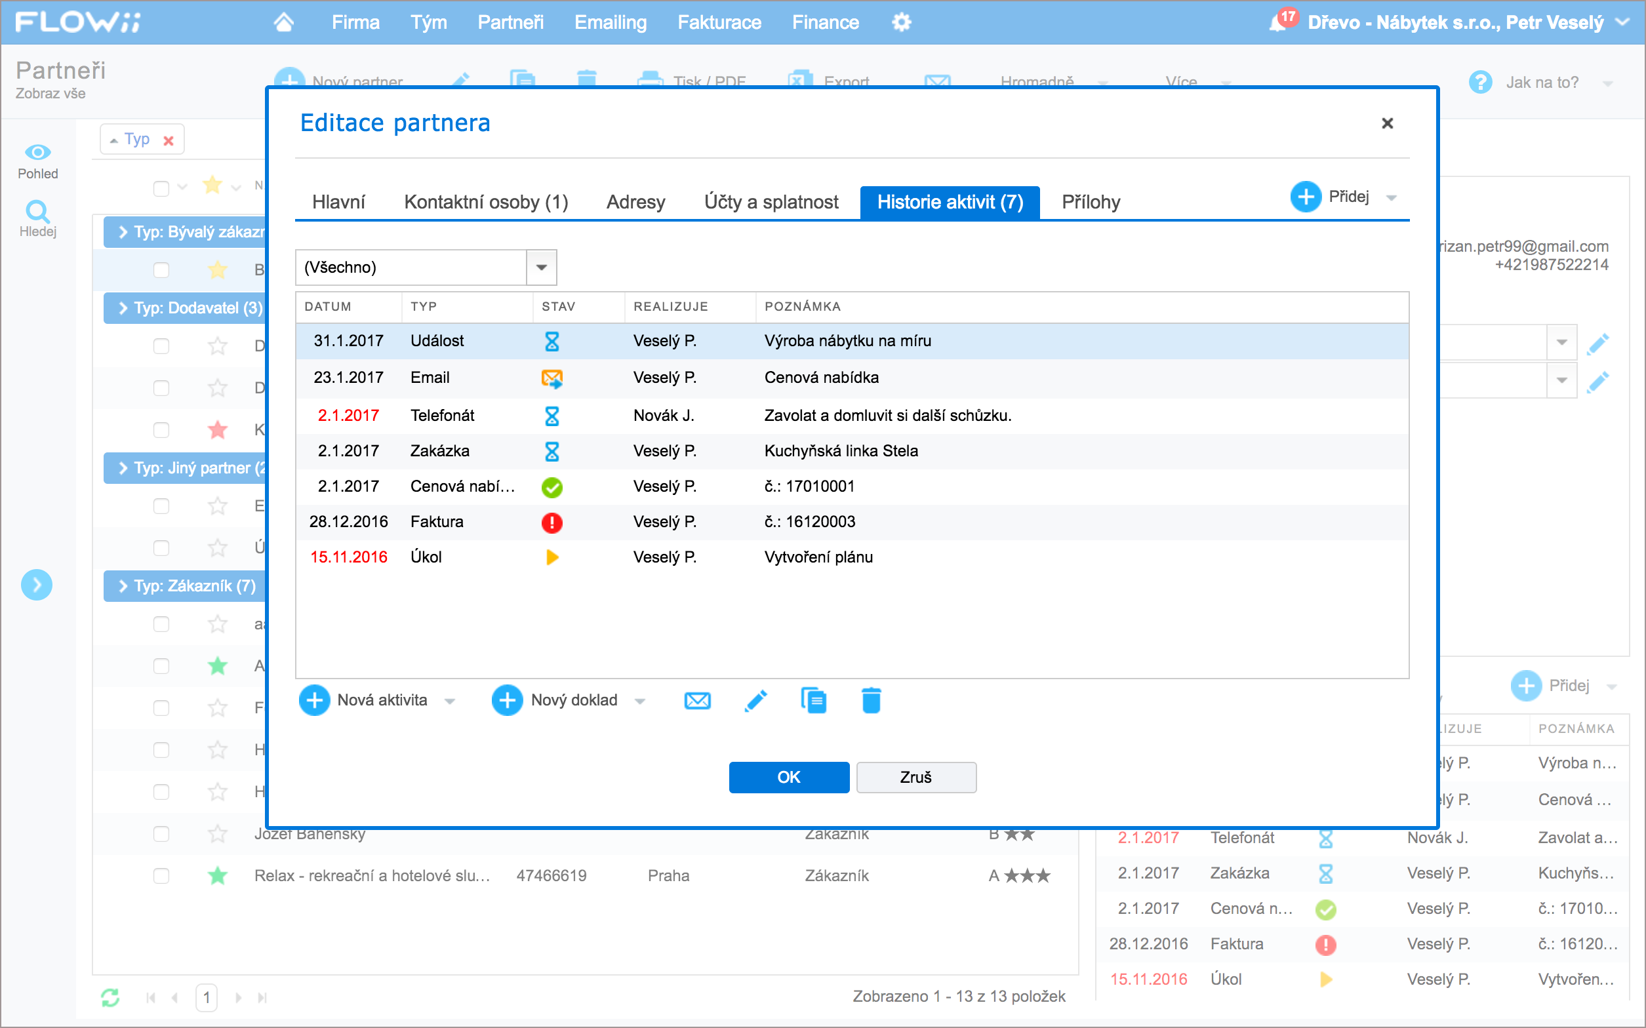Open the Hledej search icon

coord(37,212)
